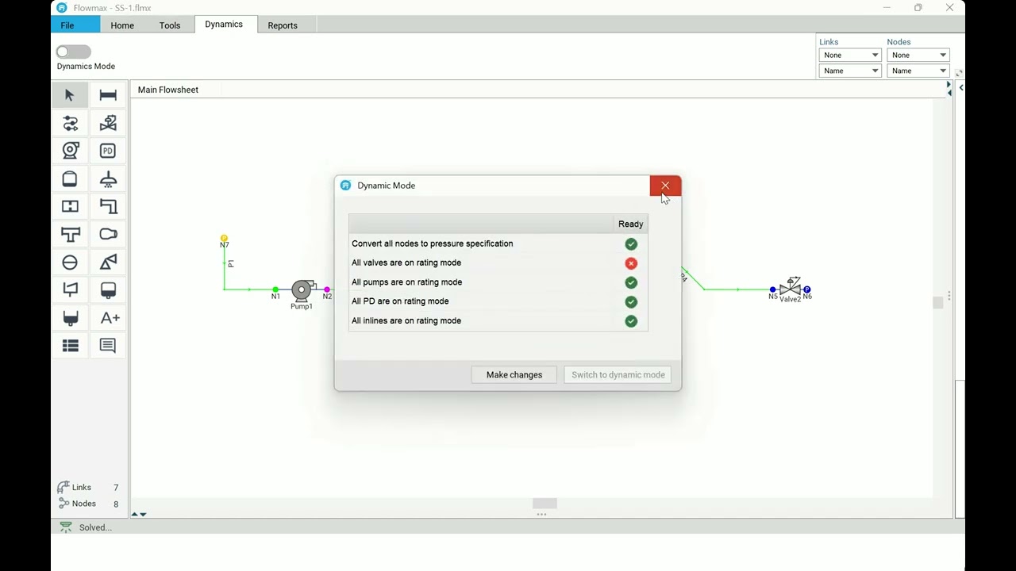
Task: Add text label with A+ tool
Action: click(108, 317)
